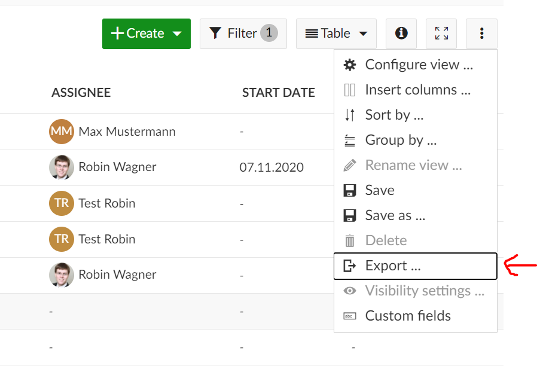Image resolution: width=537 pixels, height=375 pixels.
Task: Click the green Create button
Action: pyautogui.click(x=138, y=33)
